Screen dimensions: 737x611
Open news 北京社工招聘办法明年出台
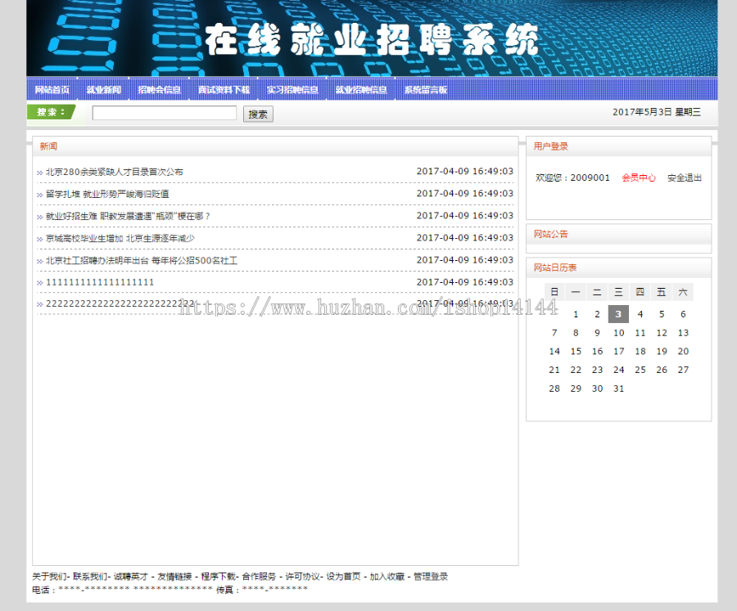click(x=142, y=260)
